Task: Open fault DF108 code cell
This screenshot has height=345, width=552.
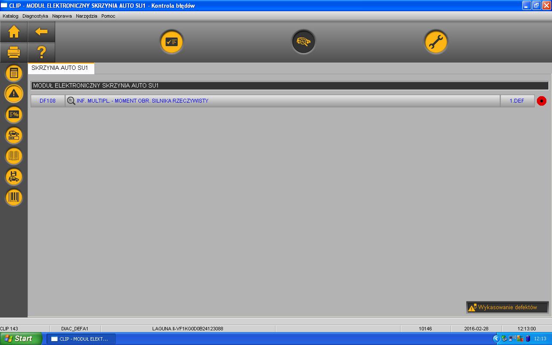Action: [x=47, y=101]
